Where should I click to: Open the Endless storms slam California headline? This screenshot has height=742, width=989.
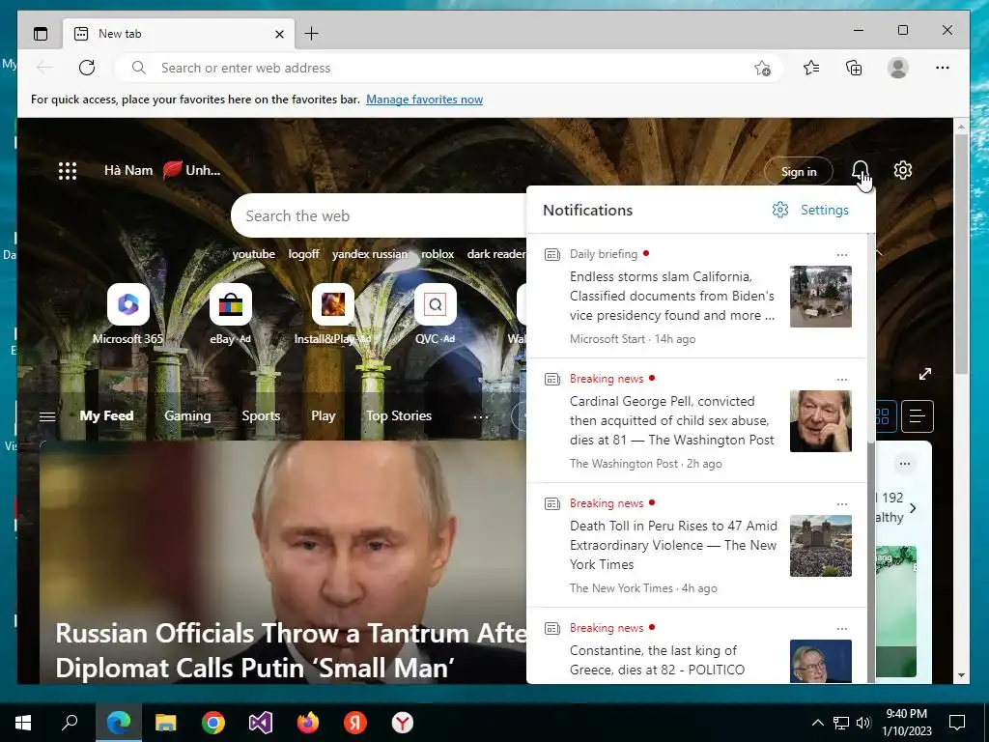click(672, 296)
